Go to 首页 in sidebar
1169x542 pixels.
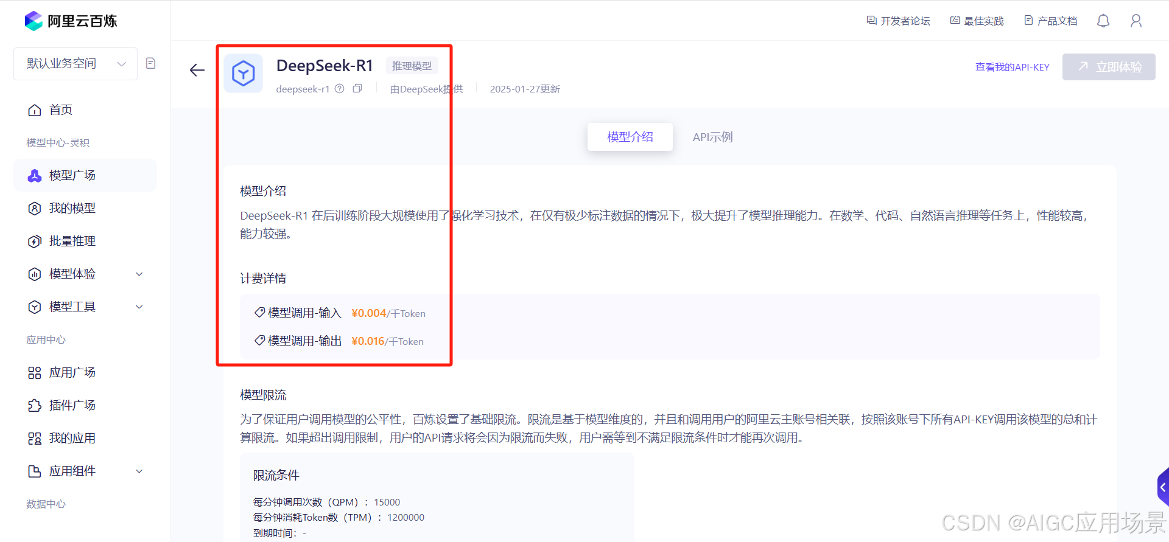coord(85,109)
